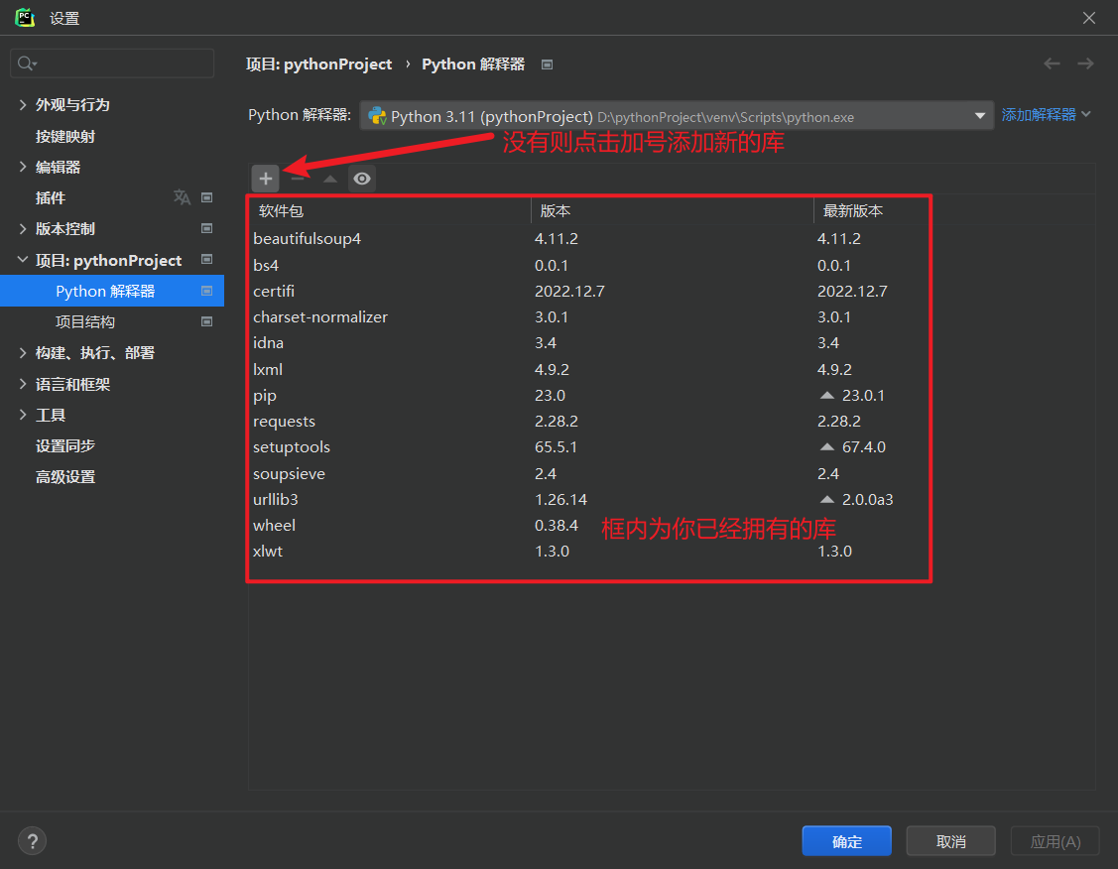Screen dimensions: 1118x869
Task: Collapse 项目: pythonProject settings group
Action: tap(23, 260)
